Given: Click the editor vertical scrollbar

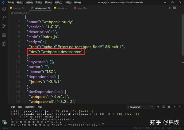Looking at the screenshot, I should tap(183, 35).
